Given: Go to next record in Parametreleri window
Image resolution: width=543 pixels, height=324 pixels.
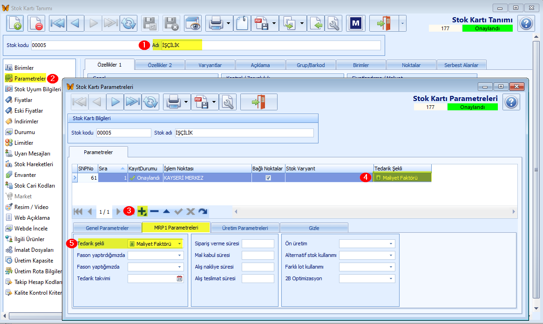Looking at the screenshot, I should point(115,102).
